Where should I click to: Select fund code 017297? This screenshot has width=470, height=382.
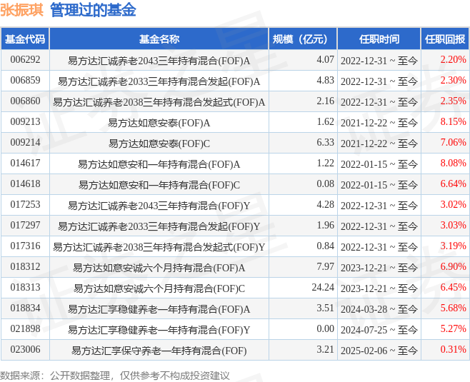coord(25,225)
